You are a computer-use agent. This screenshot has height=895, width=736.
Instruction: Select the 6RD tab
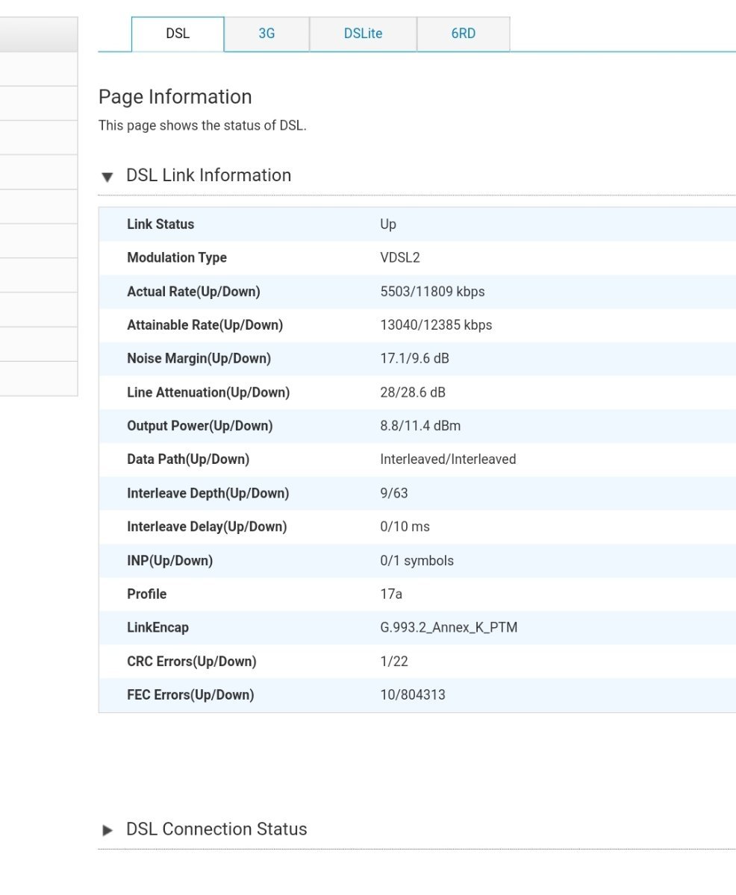463,34
